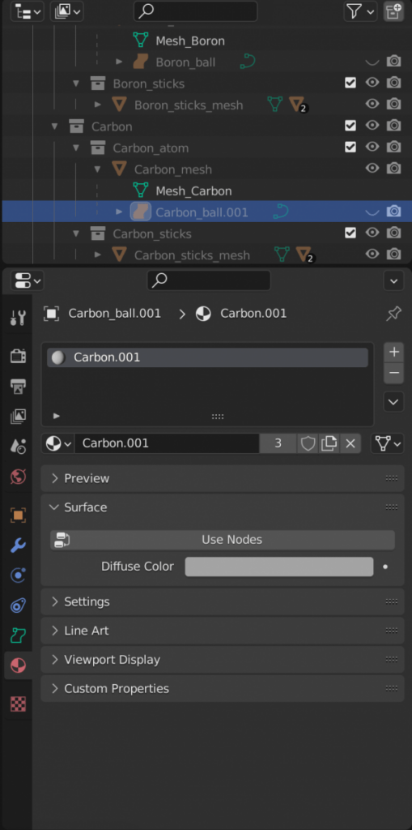Click the outliner search field
Image resolution: width=412 pixels, height=830 pixels.
pyautogui.click(x=195, y=11)
